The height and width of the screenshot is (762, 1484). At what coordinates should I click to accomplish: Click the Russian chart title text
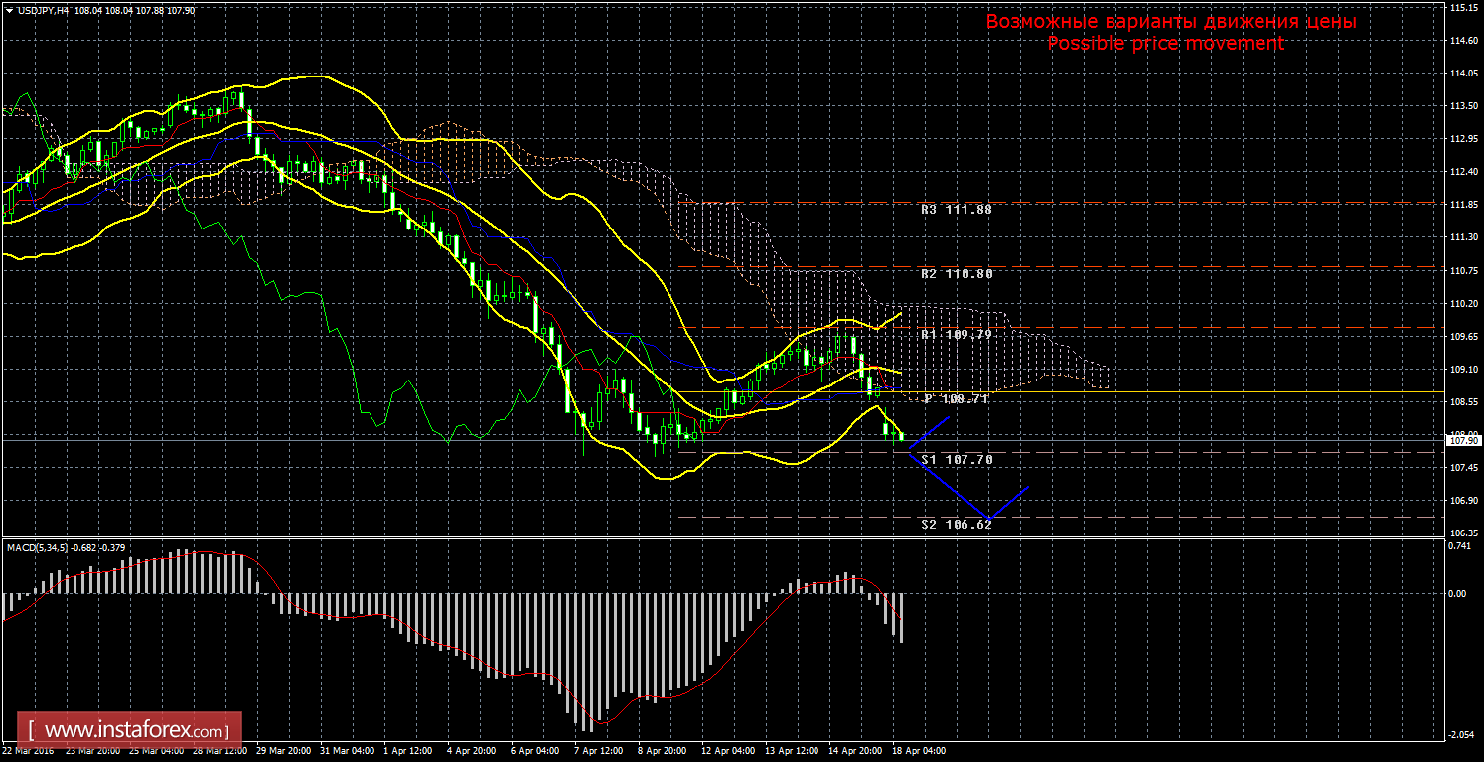tap(1171, 22)
